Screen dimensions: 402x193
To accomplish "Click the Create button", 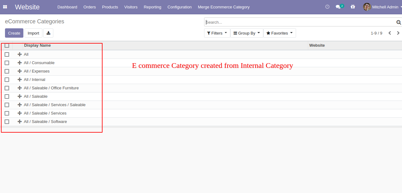I will (14, 33).
